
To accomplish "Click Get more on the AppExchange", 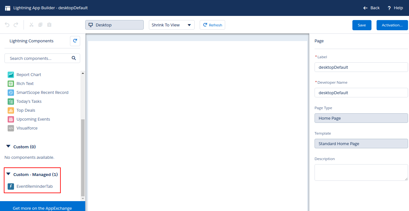I will click(x=42, y=208).
